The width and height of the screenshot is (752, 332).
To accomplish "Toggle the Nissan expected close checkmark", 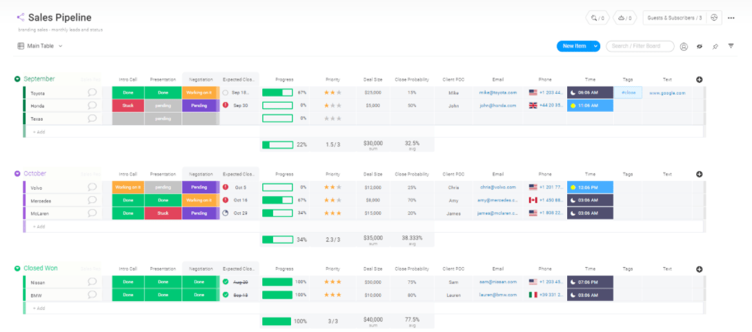I will pos(226,282).
